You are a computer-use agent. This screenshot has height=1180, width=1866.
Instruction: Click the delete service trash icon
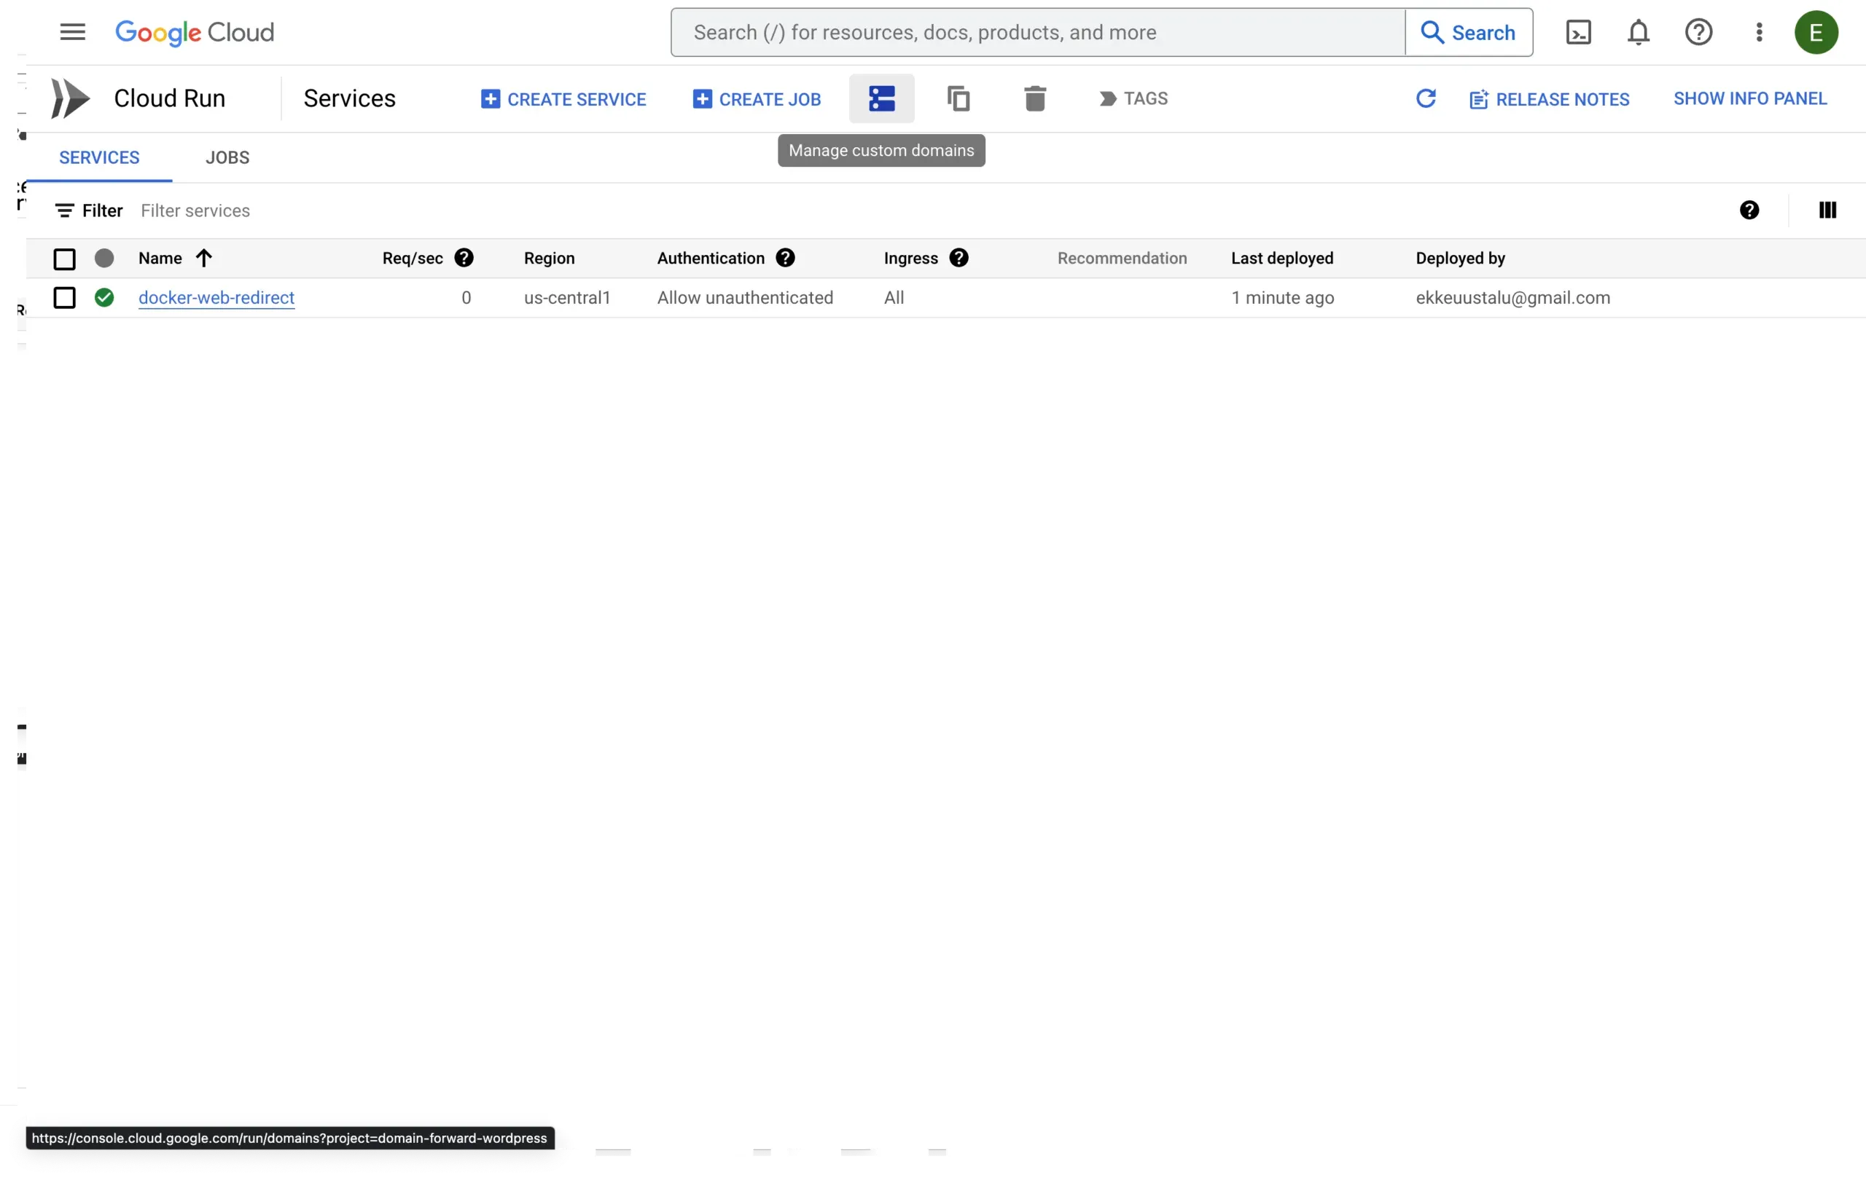(x=1035, y=98)
